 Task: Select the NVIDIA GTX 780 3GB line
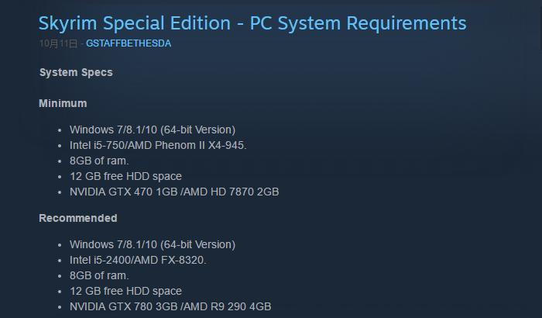(x=170, y=306)
